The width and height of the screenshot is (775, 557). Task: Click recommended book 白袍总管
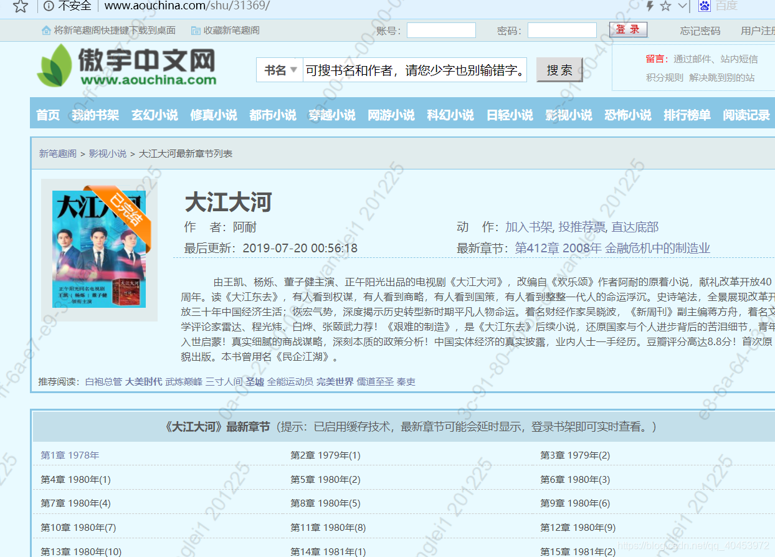[103, 381]
